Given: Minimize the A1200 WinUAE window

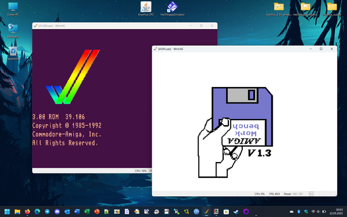Looking at the screenshot, I should (191, 26).
